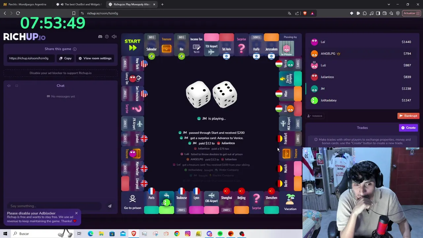Select the TLV Airport tile
The width and height of the screenshot is (423, 238).
pos(211,45)
